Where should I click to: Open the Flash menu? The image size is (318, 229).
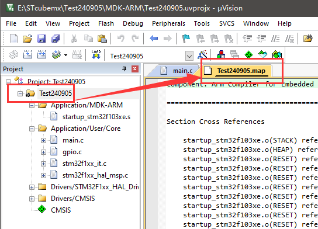click(x=106, y=23)
